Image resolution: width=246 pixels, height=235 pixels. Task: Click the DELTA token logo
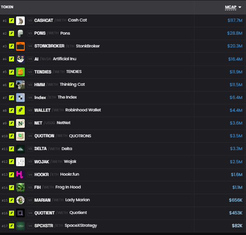click(20, 149)
